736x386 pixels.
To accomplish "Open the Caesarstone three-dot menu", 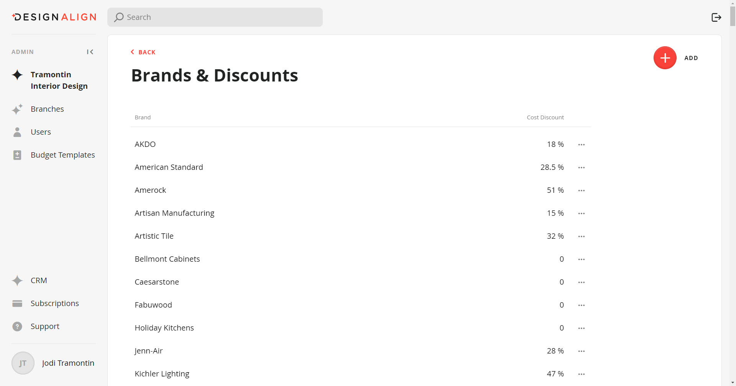I will (x=581, y=282).
